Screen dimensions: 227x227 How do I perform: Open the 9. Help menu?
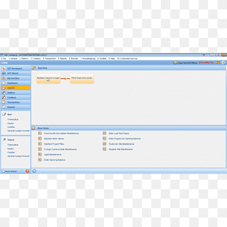click(x=112, y=59)
